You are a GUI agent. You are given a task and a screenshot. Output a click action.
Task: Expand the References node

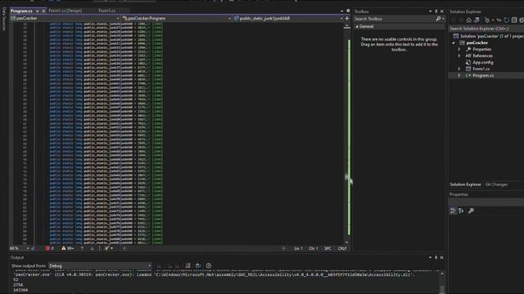tap(459, 56)
